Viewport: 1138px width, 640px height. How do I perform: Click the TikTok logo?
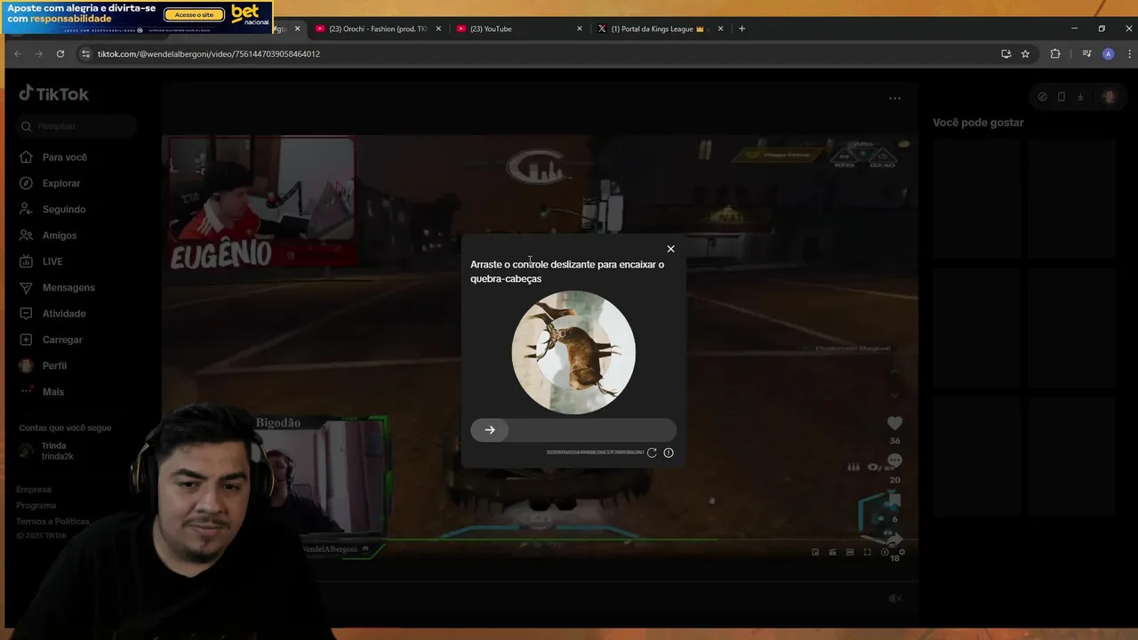(54, 93)
